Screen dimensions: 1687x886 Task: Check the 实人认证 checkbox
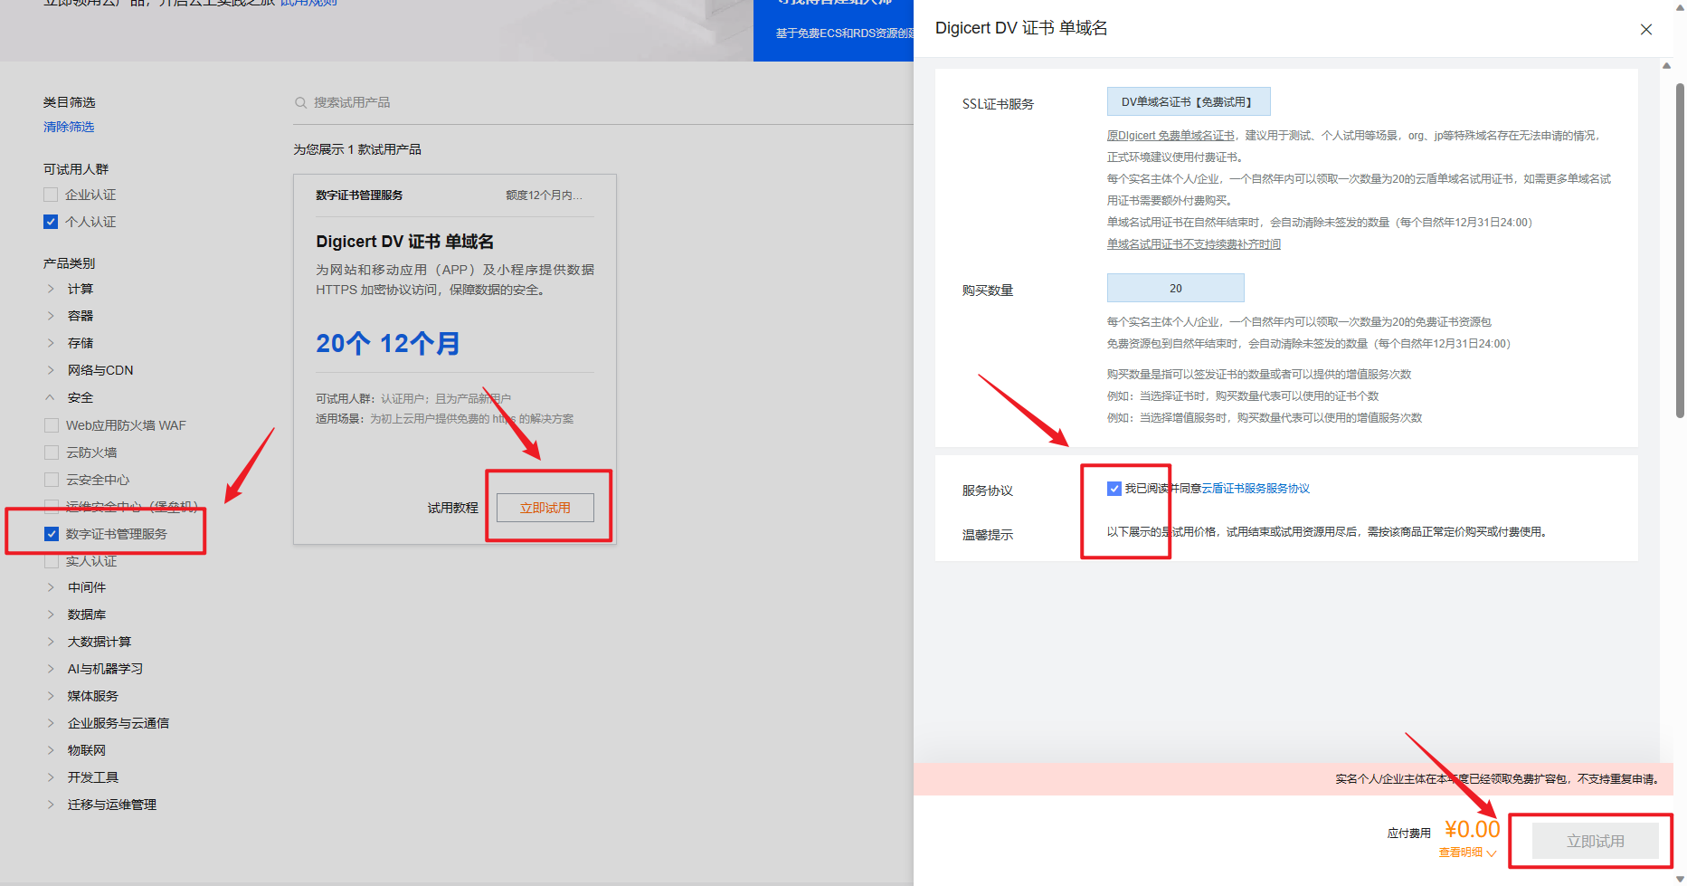(x=52, y=561)
